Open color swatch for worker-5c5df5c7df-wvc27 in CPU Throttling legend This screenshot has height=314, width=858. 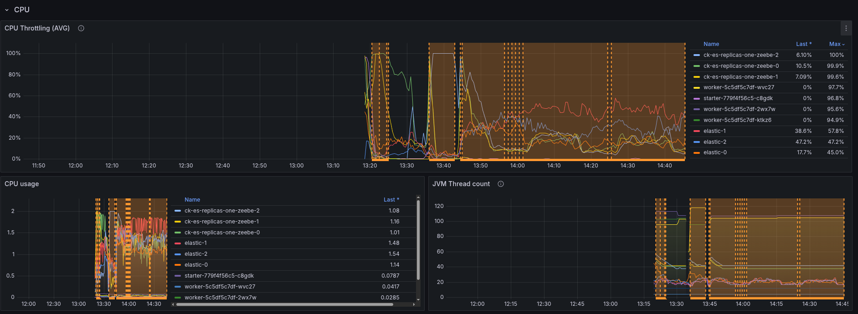[x=697, y=87]
